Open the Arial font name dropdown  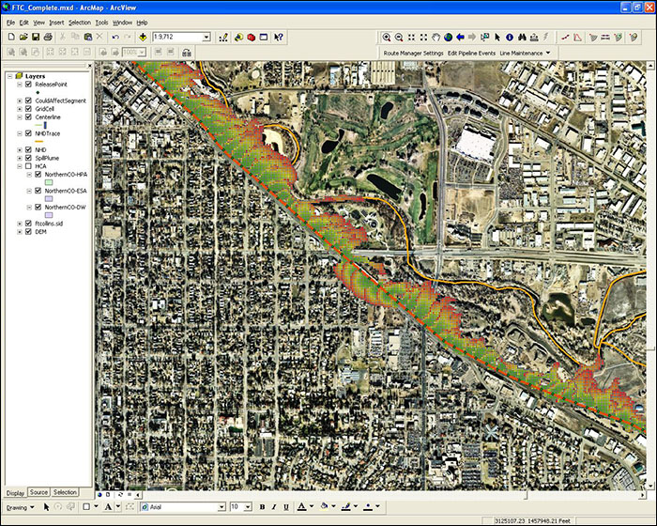tap(222, 507)
